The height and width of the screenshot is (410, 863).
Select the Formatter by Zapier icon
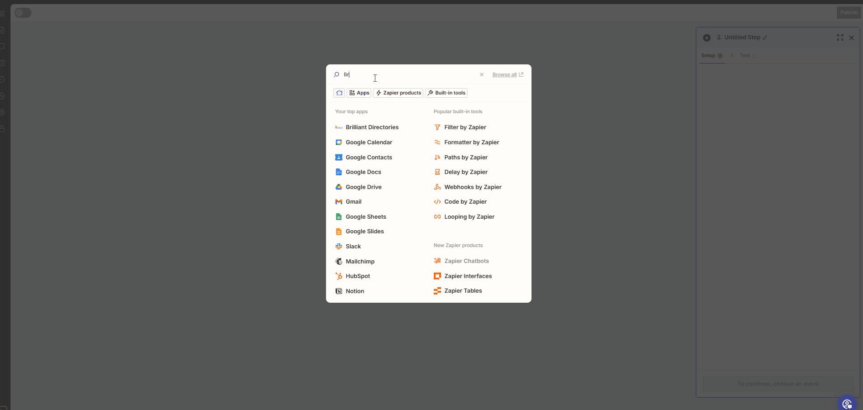point(437,142)
